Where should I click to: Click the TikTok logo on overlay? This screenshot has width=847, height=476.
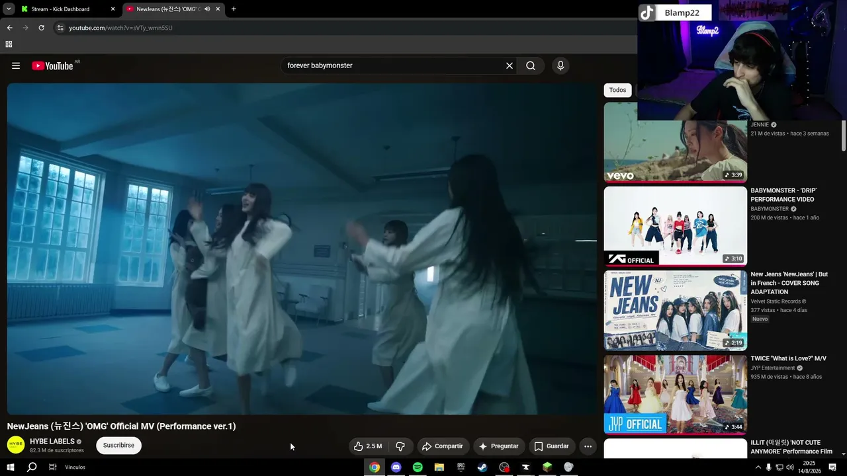[x=646, y=13]
